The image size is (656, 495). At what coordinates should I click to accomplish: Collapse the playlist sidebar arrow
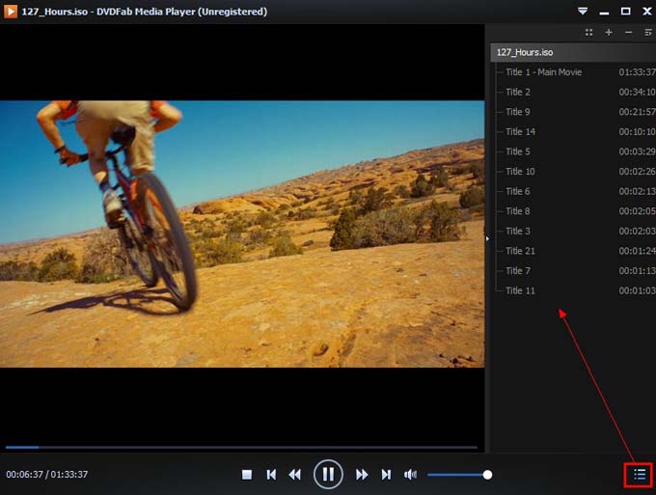pyautogui.click(x=487, y=238)
